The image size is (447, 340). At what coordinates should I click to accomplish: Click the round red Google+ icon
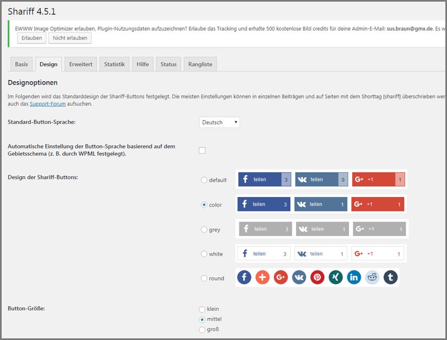[x=280, y=277]
